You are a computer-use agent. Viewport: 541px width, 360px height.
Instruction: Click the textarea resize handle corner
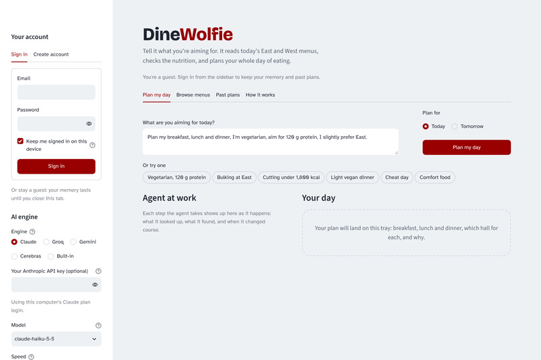pos(397,153)
